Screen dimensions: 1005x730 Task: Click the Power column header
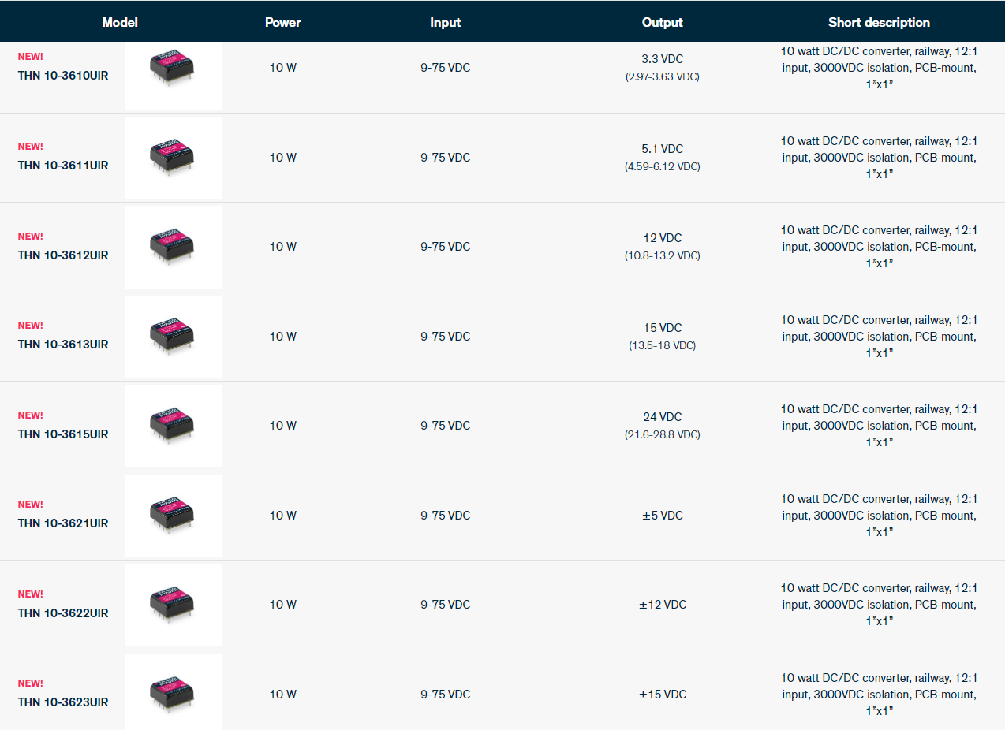tap(282, 22)
